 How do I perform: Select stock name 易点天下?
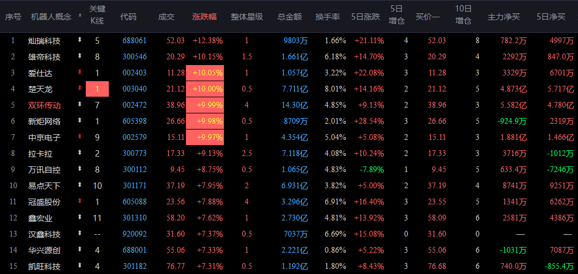click(44, 186)
